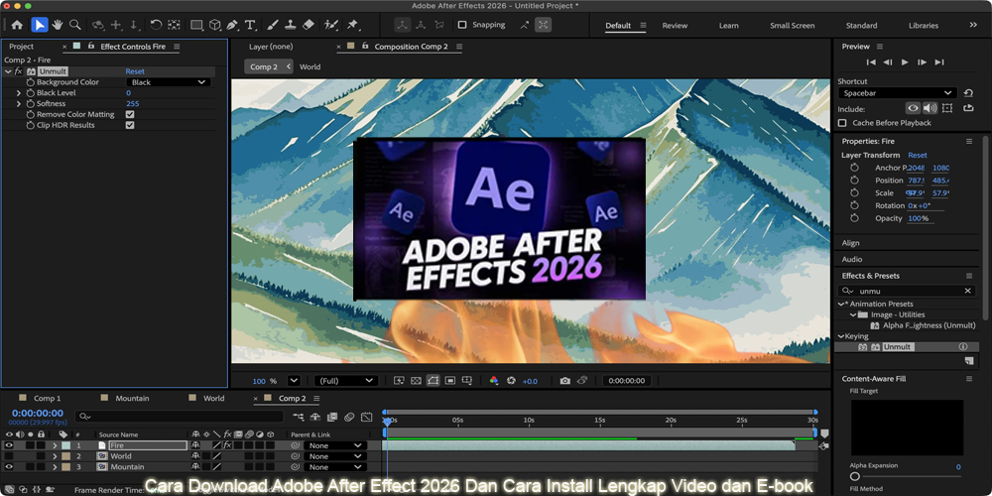
Task: Click the 15s mark on the time ruler
Action: (x=599, y=420)
